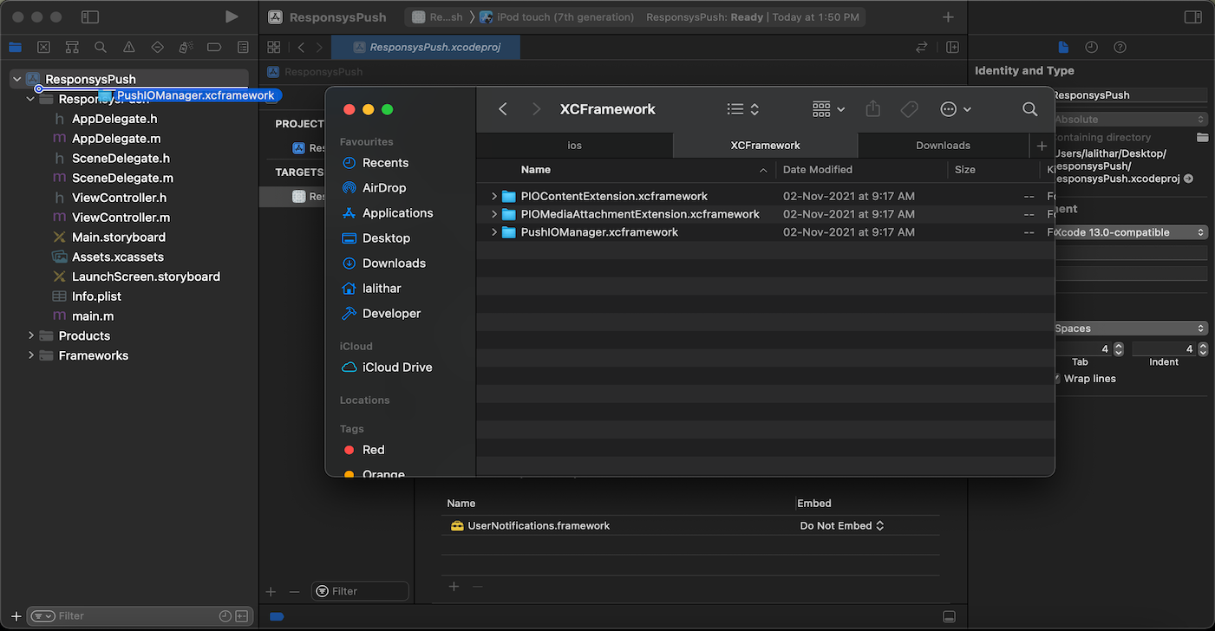Screen dimensions: 1215x631
Task: Go back in Xcode editor history
Action: (x=301, y=48)
